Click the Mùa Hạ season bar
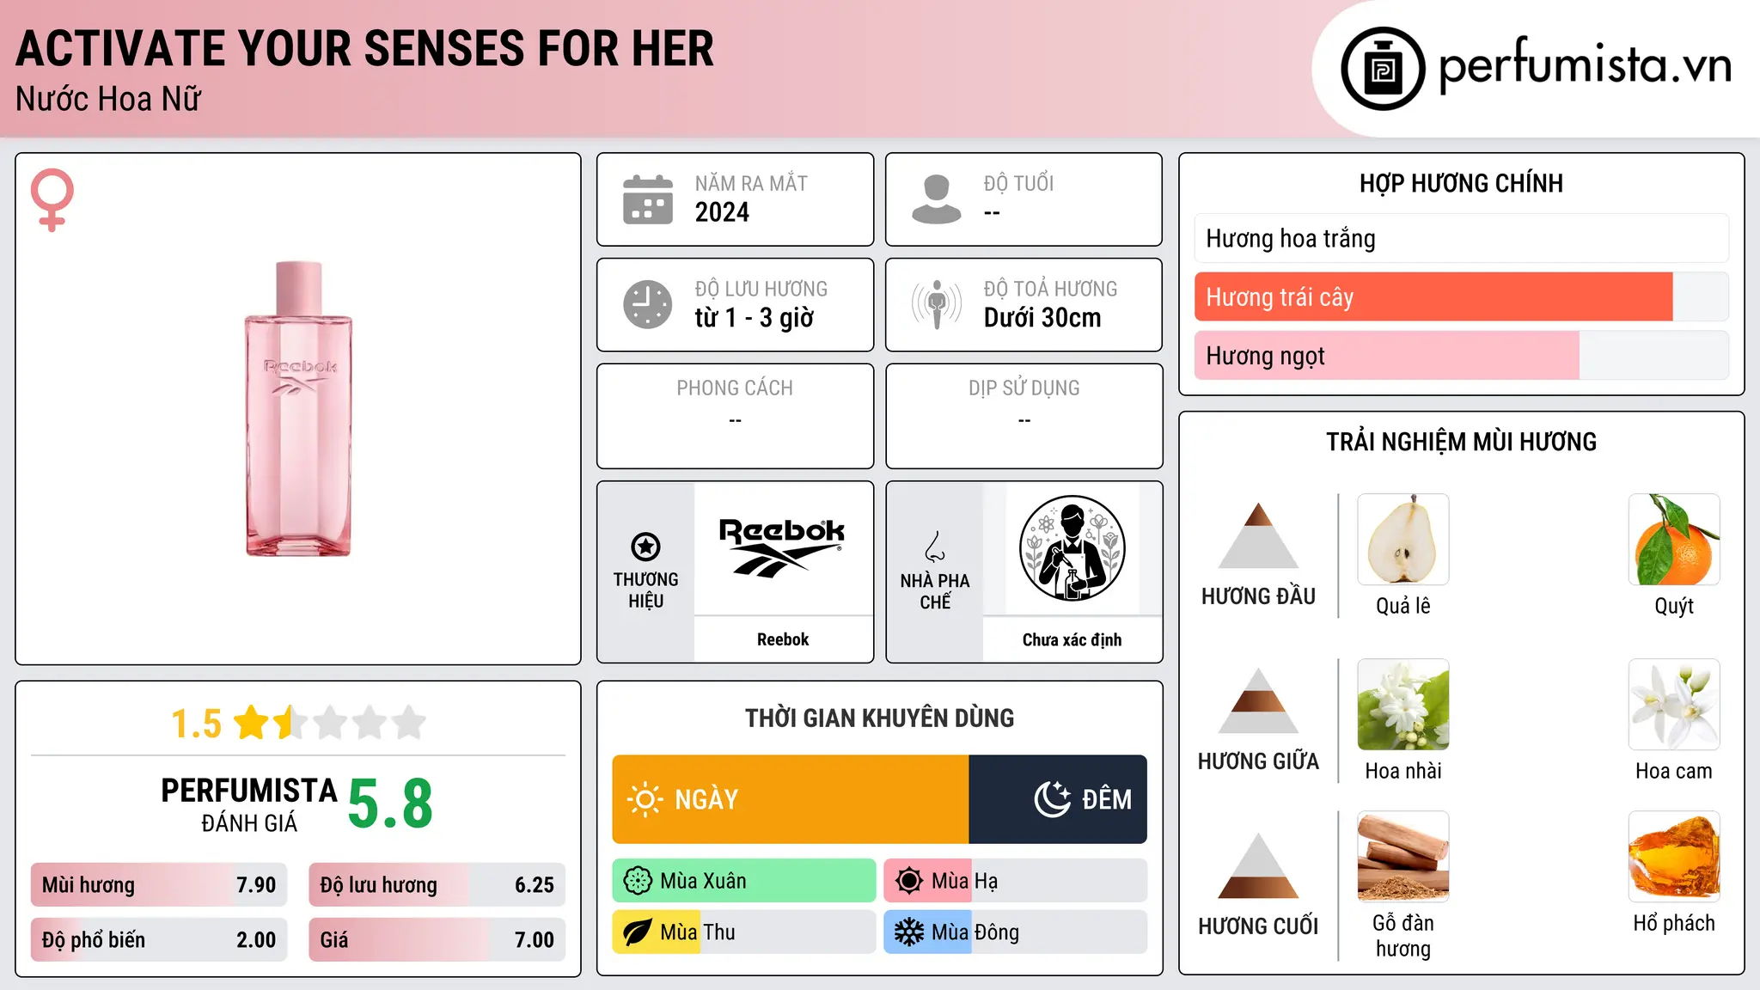Viewport: 1760px width, 990px height. (x=1016, y=881)
